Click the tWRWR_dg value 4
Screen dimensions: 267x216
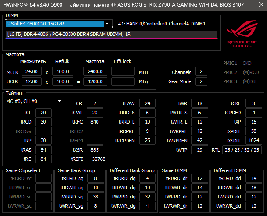(148, 206)
